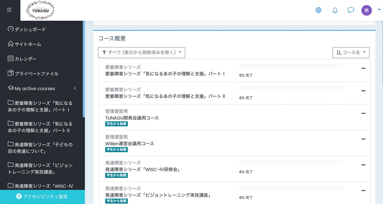Open sidebar course ビジョントレーニング実技講座
Screen dimensions: 383x204
(40, 168)
